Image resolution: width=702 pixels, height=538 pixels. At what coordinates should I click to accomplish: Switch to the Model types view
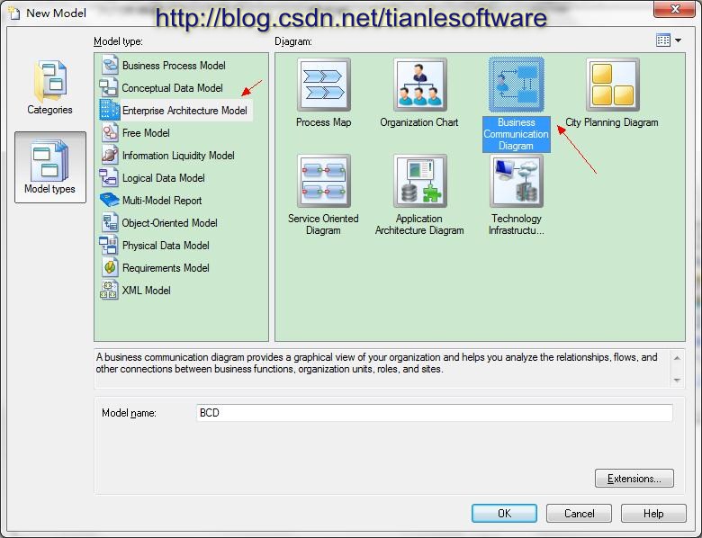coord(50,167)
